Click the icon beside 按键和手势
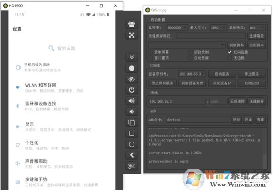This screenshot has width=273, height=191. coord(17,182)
